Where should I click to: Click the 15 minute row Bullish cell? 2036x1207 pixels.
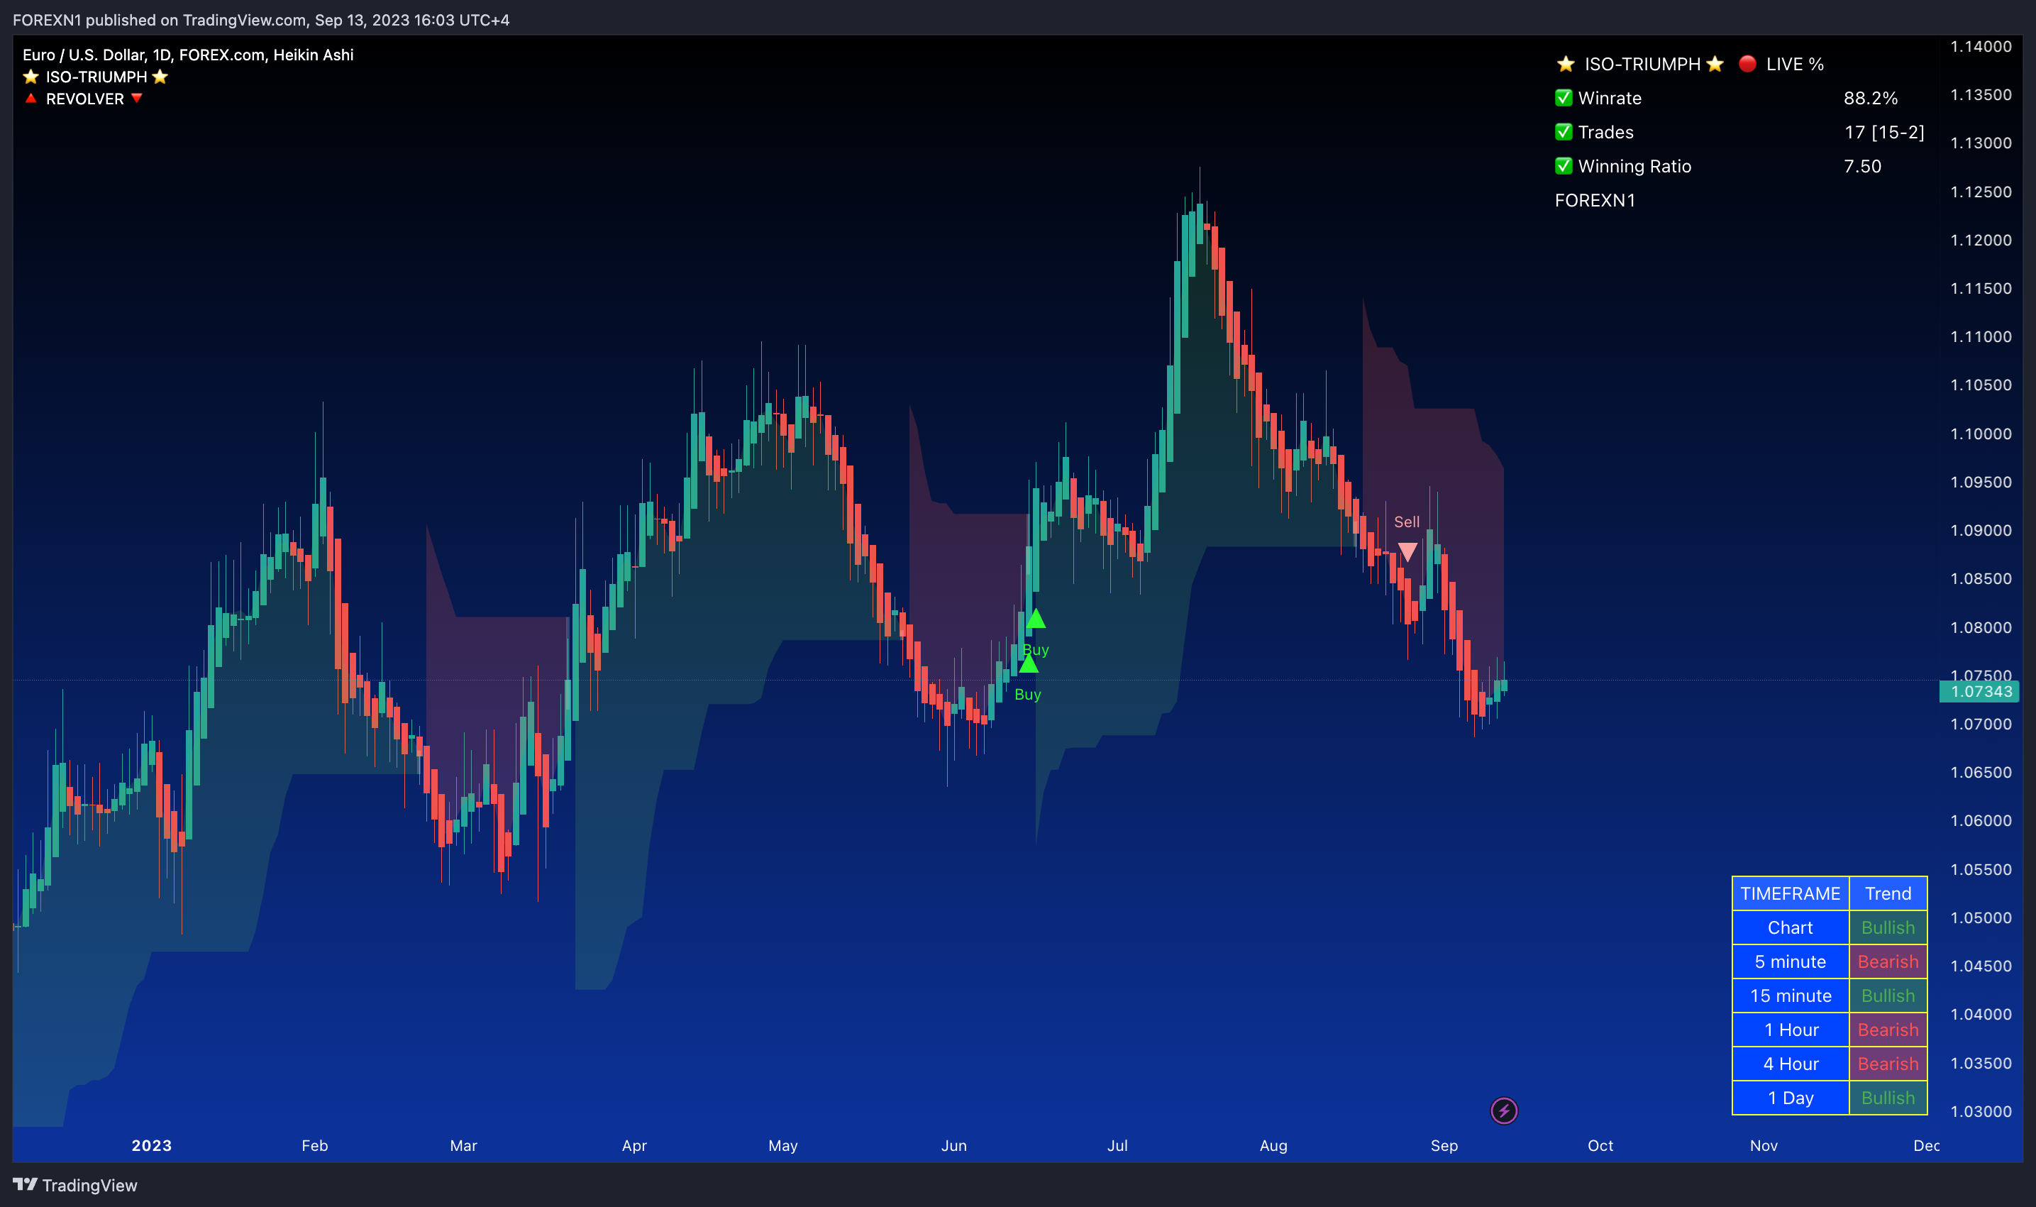[x=1888, y=996]
